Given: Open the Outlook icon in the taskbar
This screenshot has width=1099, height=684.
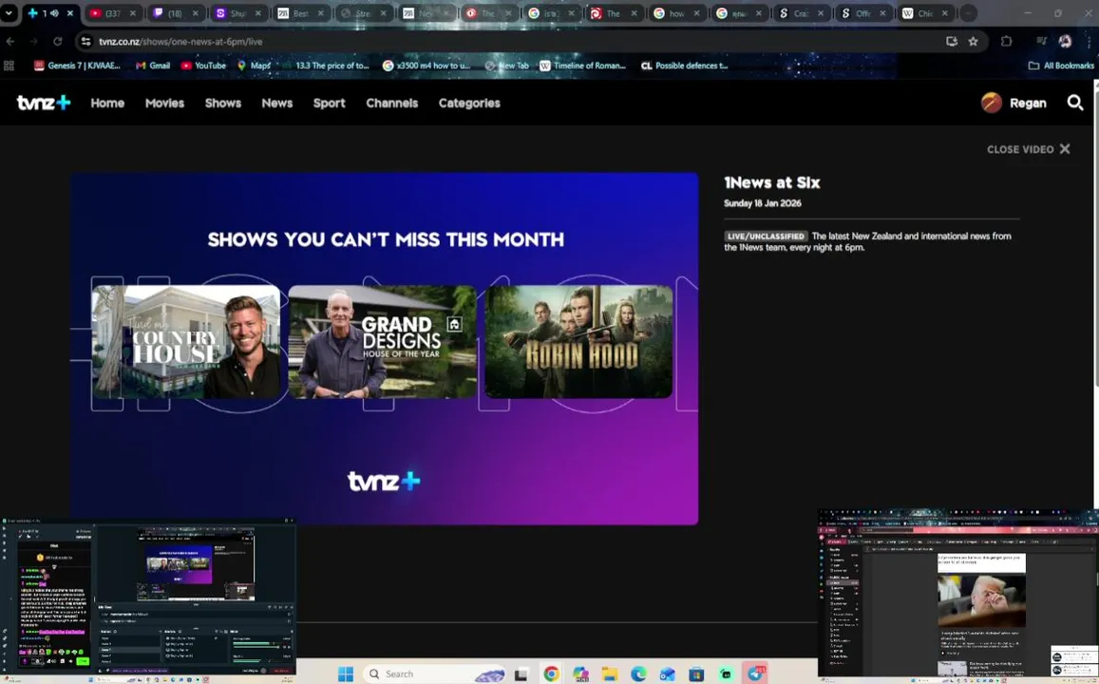Looking at the screenshot, I should [667, 674].
